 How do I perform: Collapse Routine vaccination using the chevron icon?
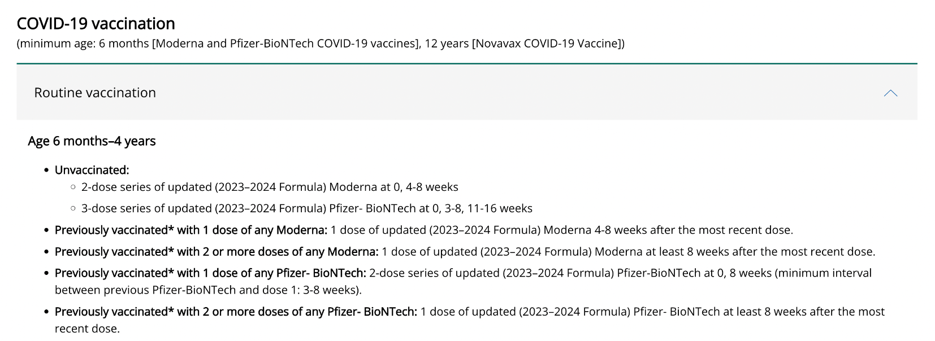[x=890, y=93]
